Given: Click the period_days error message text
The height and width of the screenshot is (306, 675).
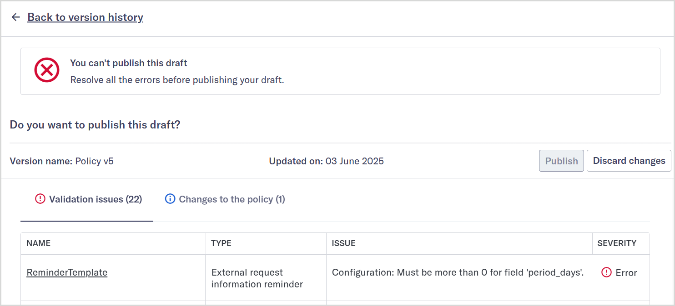Looking at the screenshot, I should click(x=458, y=272).
